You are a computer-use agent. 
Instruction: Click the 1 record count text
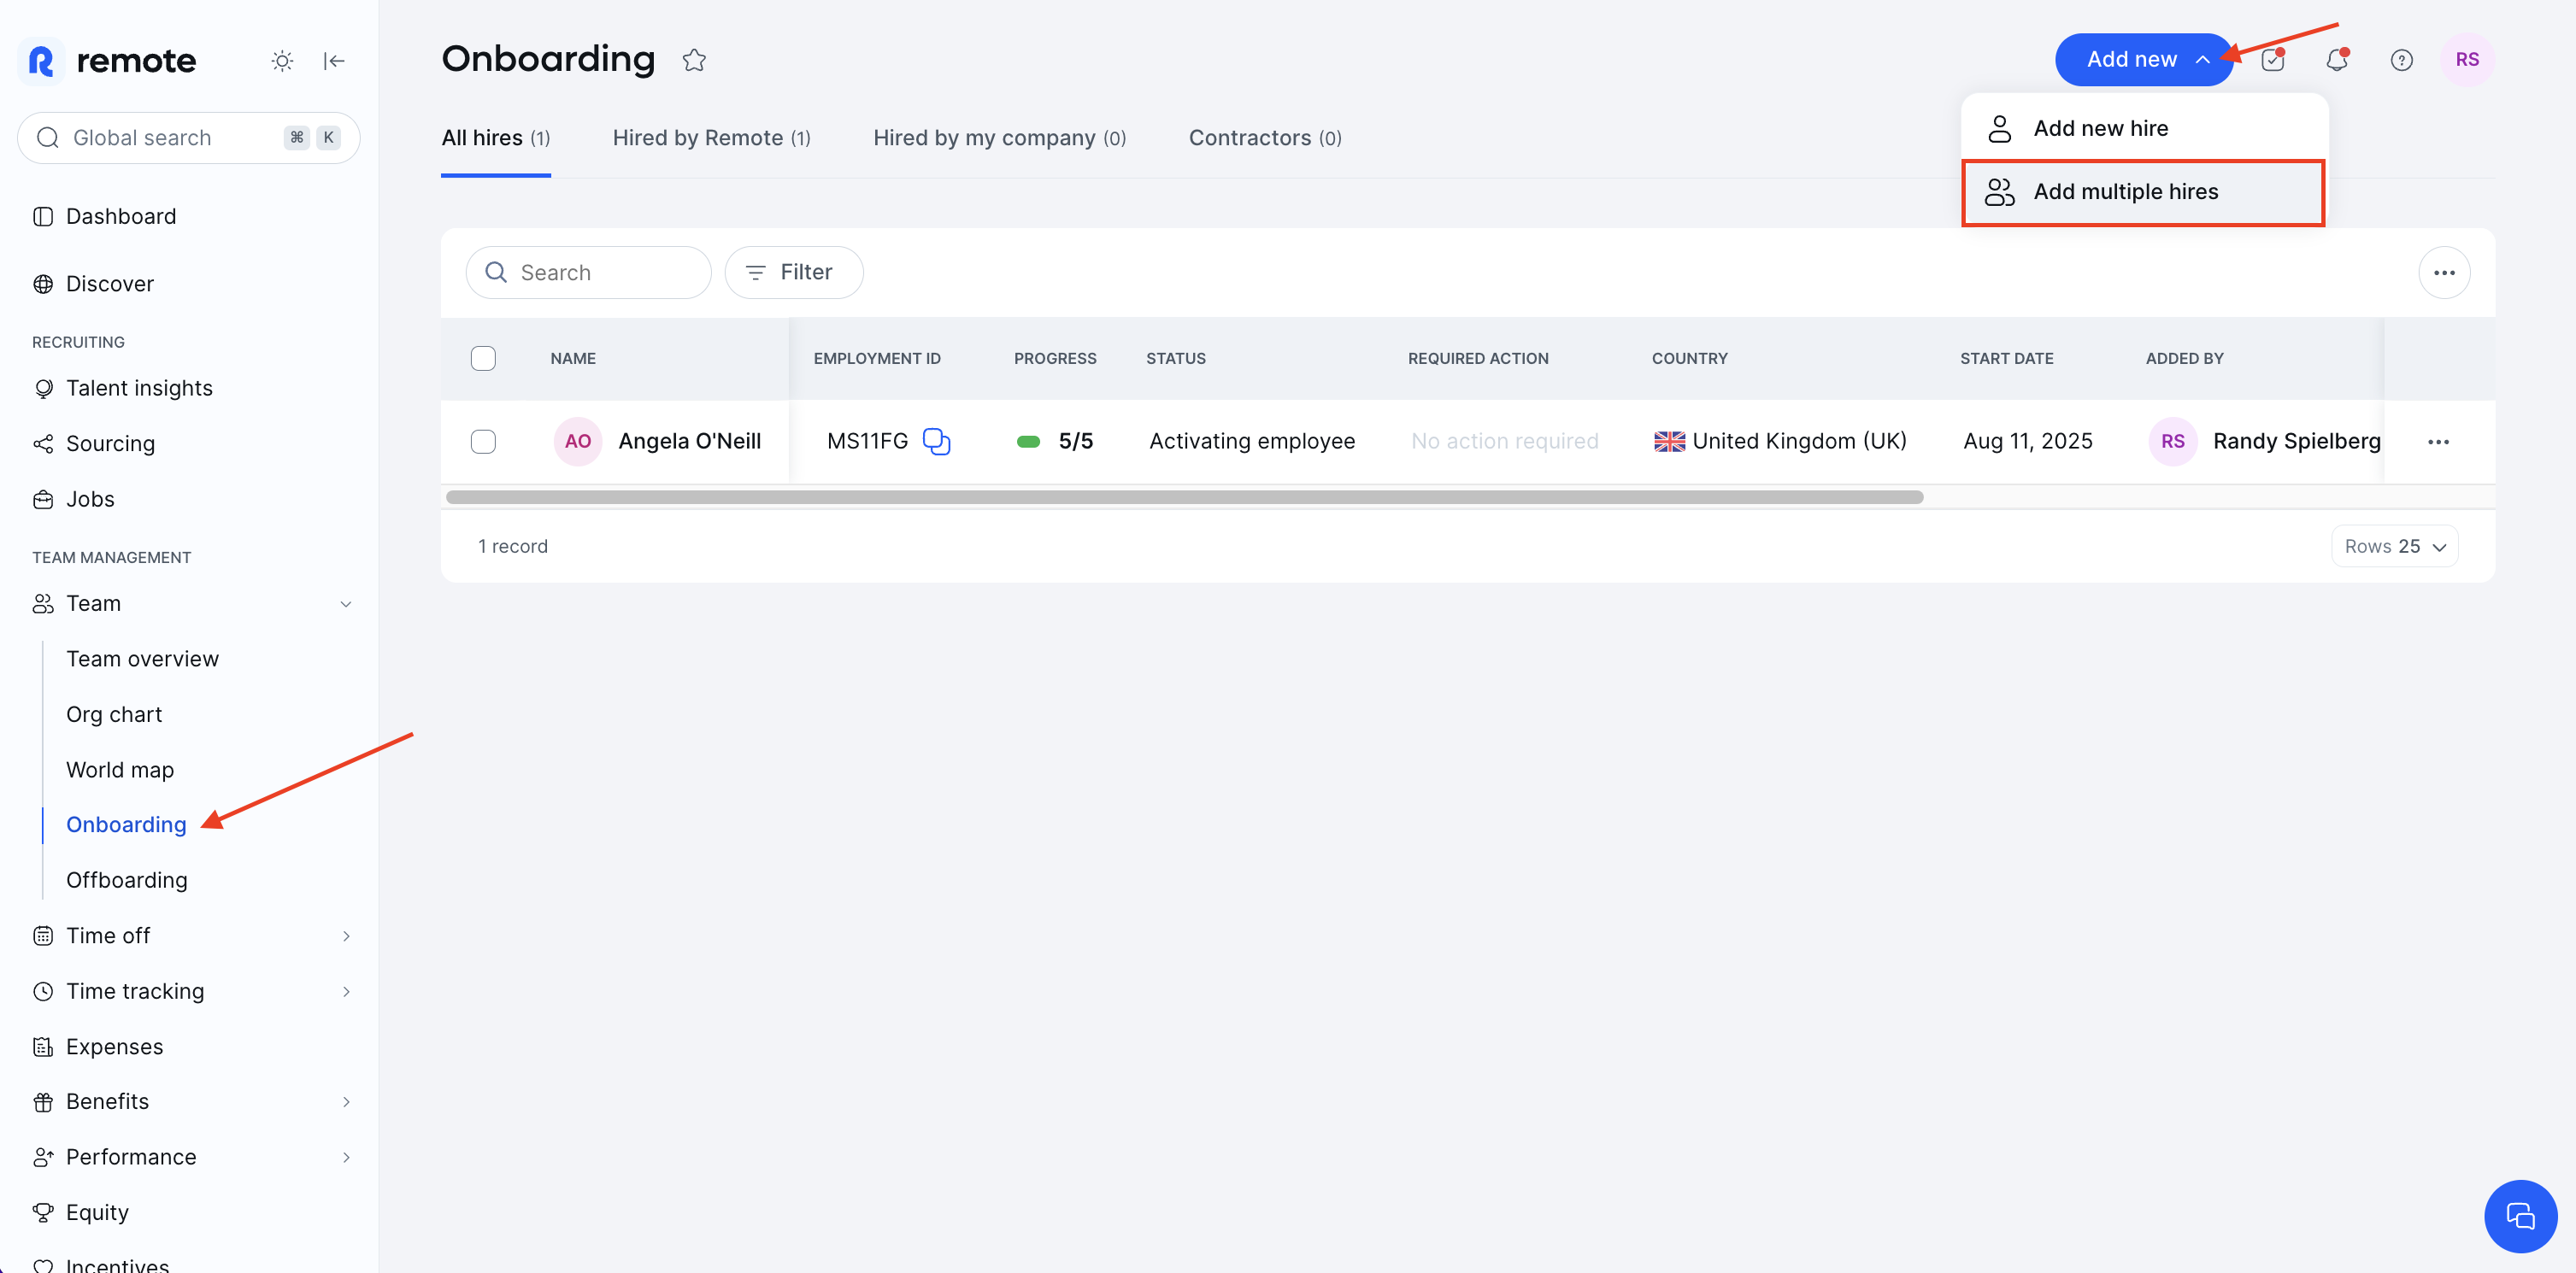(513, 546)
